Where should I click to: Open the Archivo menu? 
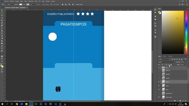point(6,1)
